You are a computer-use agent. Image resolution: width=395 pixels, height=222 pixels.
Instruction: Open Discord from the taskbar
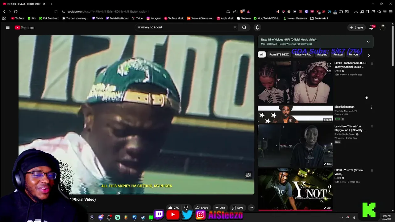(x=101, y=217)
